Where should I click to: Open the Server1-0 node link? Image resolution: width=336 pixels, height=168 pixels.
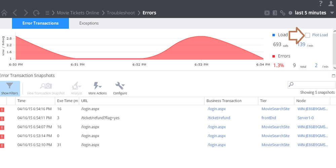tap(306, 118)
